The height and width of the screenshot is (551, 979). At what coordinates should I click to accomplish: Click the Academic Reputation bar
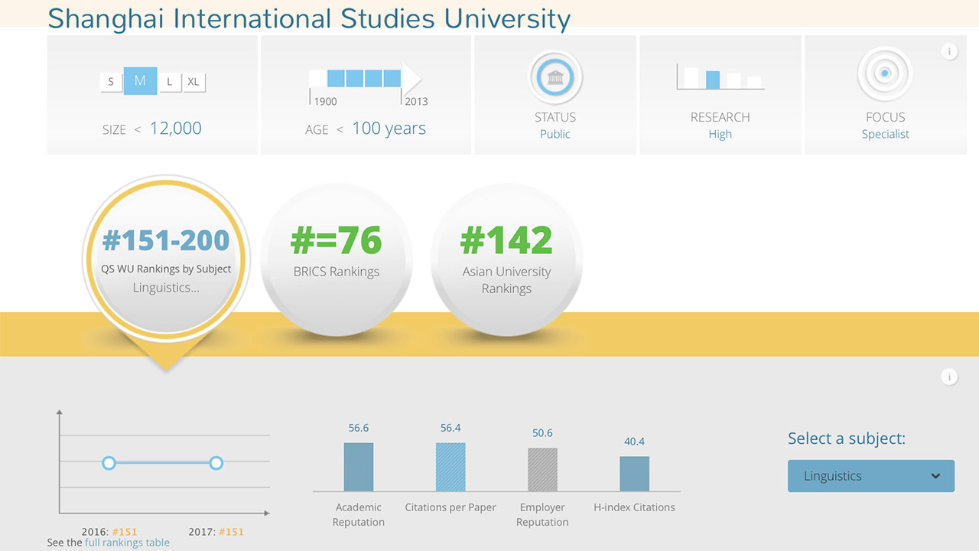click(x=359, y=467)
